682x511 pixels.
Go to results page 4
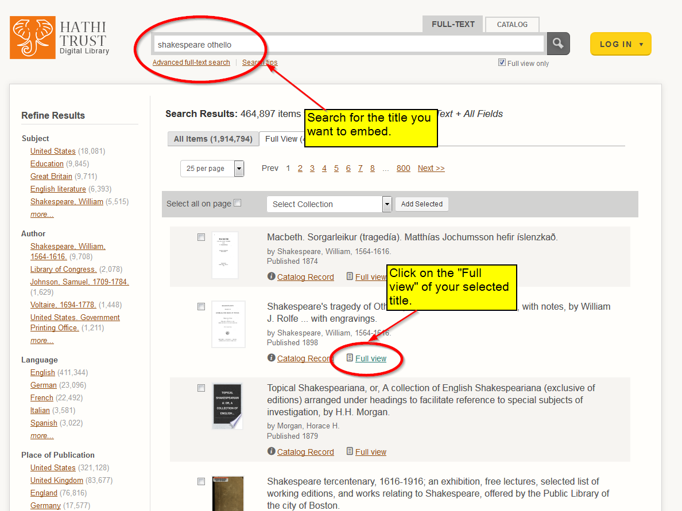pos(324,168)
